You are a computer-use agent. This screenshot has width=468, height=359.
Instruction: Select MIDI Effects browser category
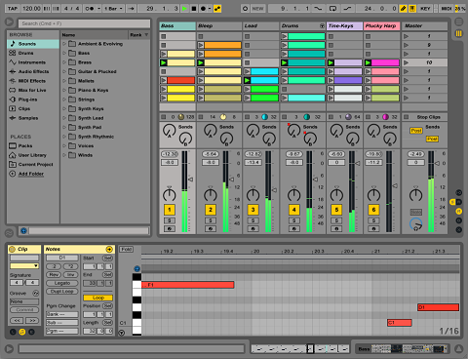[32, 81]
